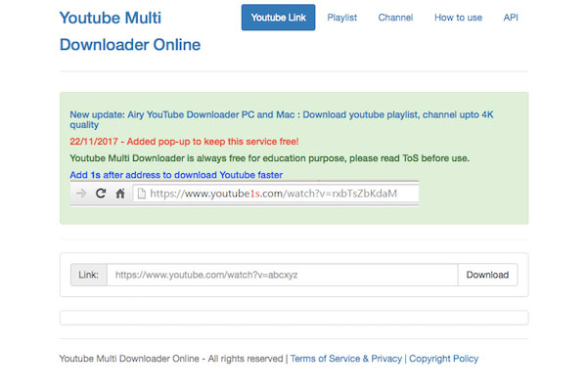Click the 'Add 1s after address' link
This screenshot has width=587, height=388.
coord(176,175)
